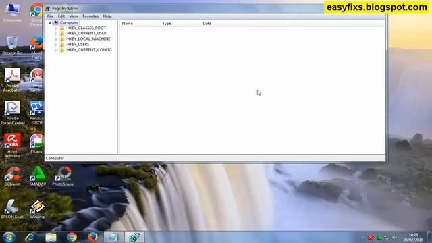Image resolution: width=432 pixels, height=243 pixels.
Task: Select the Recycle Bin desktop icon
Action: tap(12, 45)
